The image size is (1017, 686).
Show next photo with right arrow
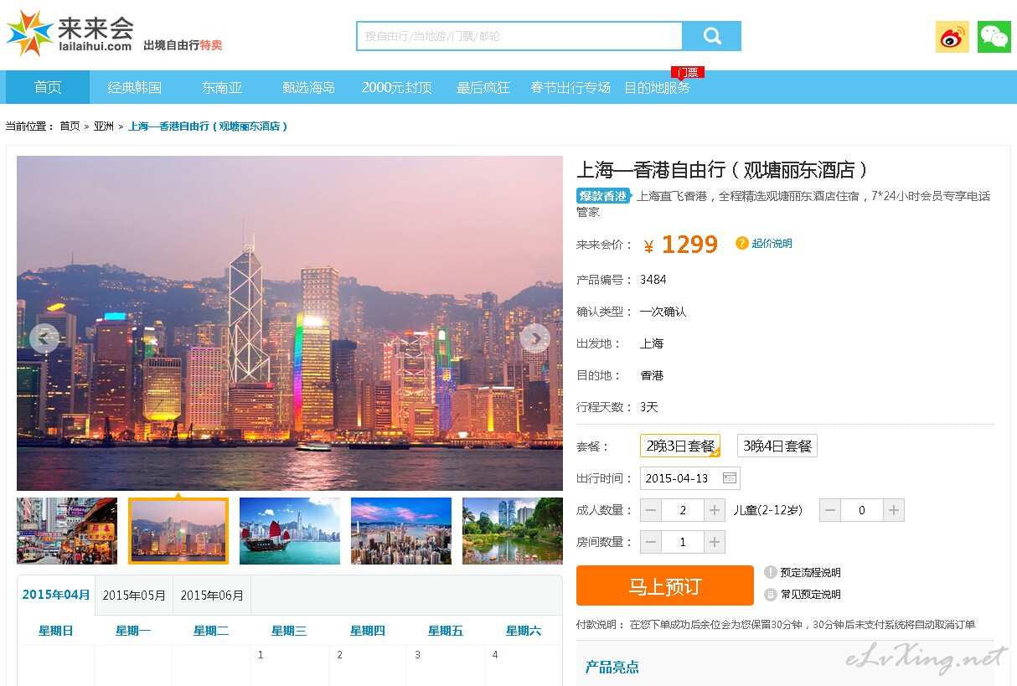coord(534,338)
